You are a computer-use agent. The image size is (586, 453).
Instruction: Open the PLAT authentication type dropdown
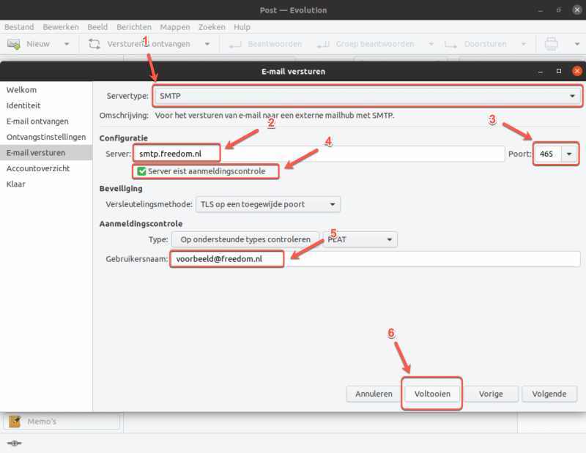360,239
